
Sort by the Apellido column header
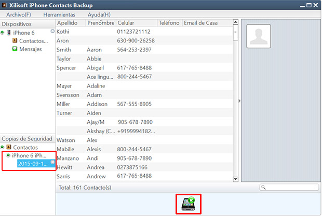tap(71, 23)
